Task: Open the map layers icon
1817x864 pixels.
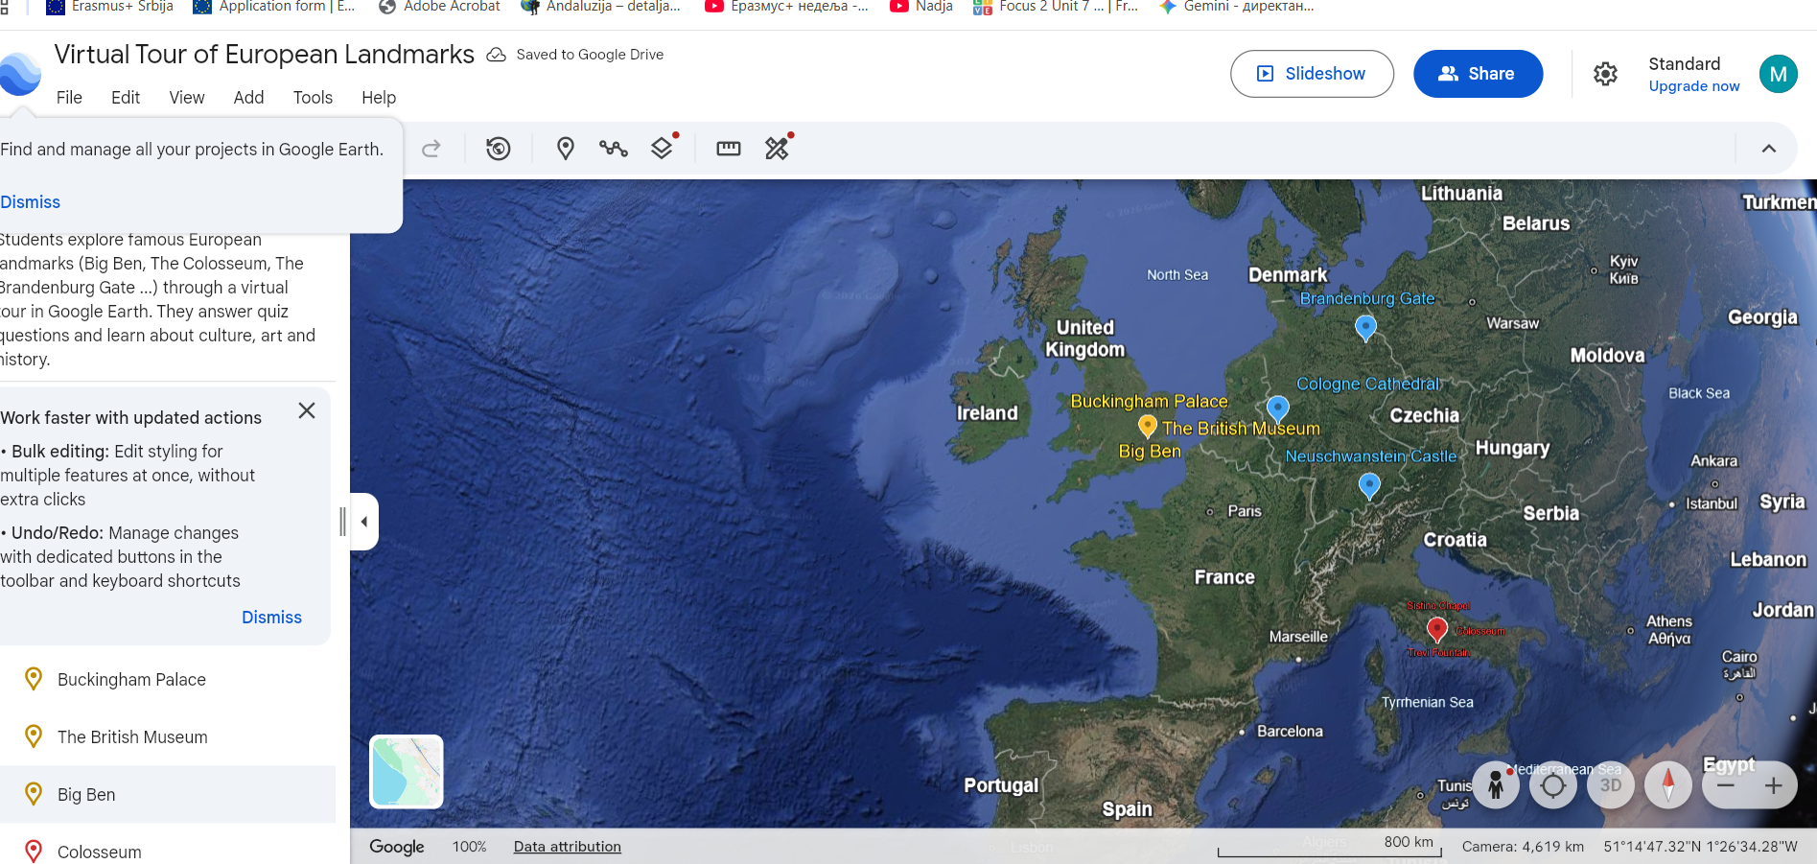Action: (x=662, y=149)
